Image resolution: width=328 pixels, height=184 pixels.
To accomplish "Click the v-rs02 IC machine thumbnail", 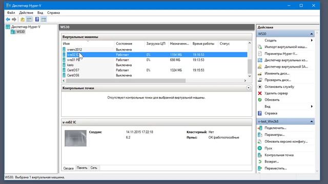I will (x=75, y=139).
